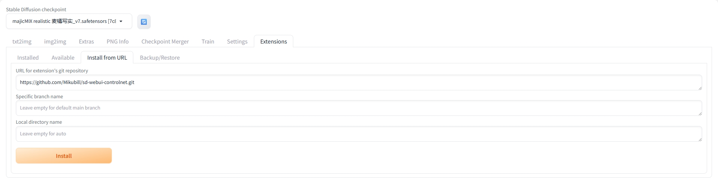Focus the Specific branch name field

coord(359,108)
